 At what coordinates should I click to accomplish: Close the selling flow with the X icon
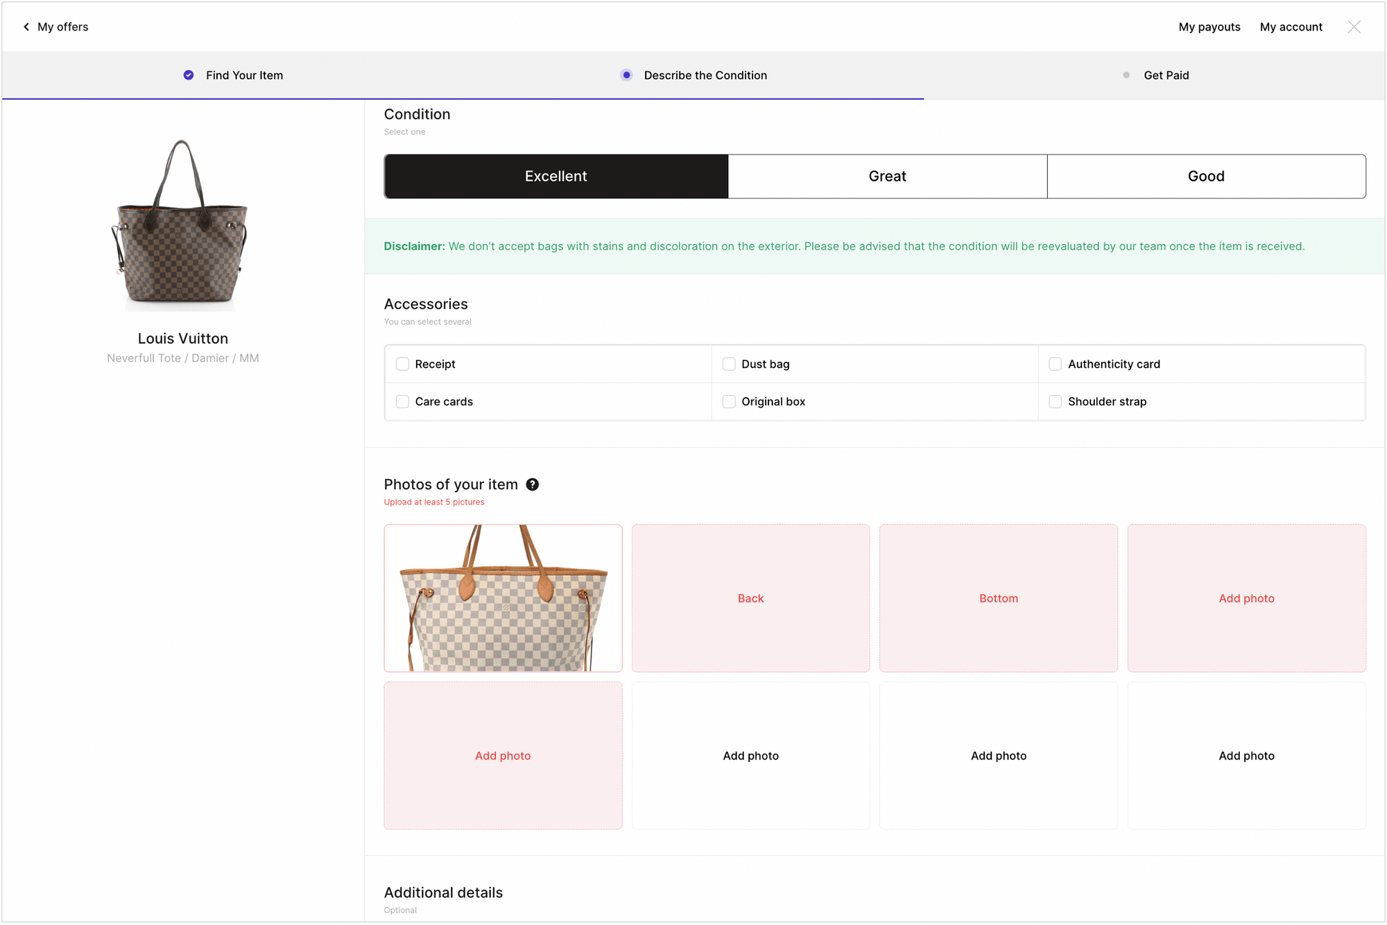(x=1354, y=26)
